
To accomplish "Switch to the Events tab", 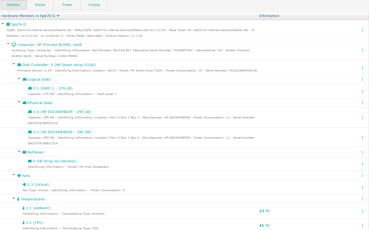I will [40, 5].
